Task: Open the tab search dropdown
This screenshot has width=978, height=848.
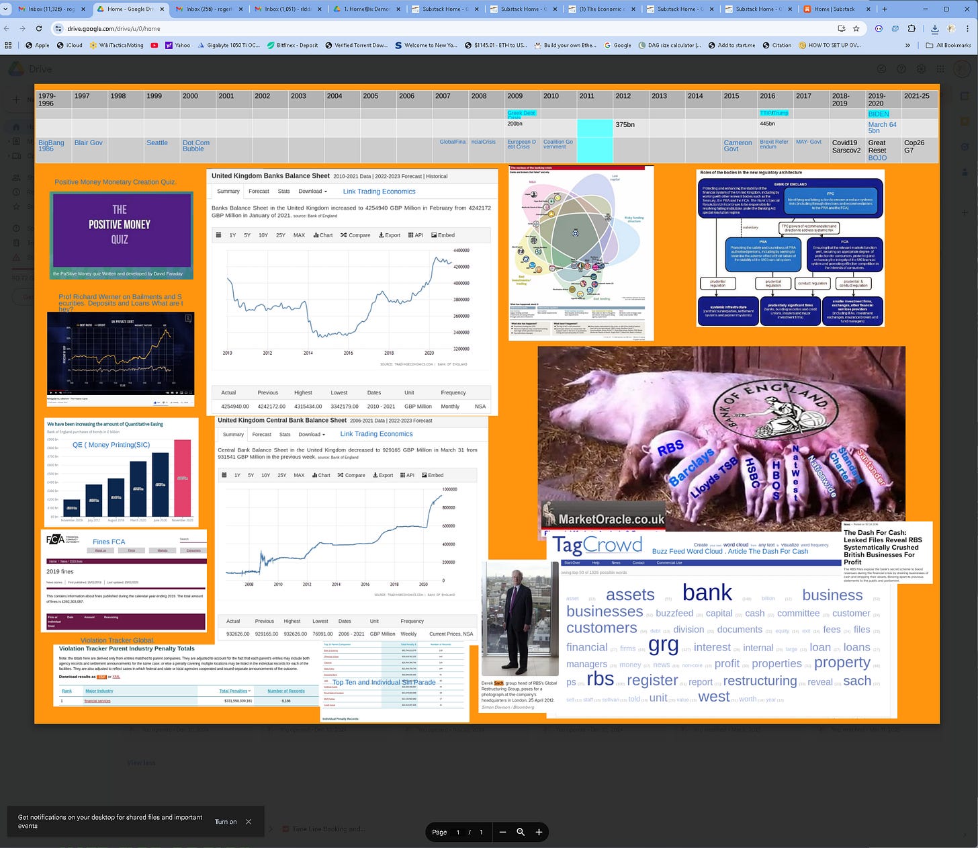Action: pos(6,9)
